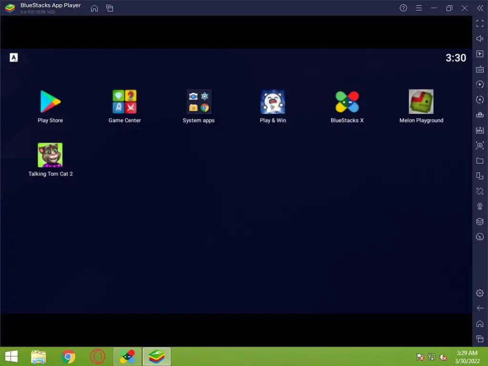Open Talking Tom Cat 2
Image resolution: width=488 pixels, height=366 pixels.
tap(50, 155)
